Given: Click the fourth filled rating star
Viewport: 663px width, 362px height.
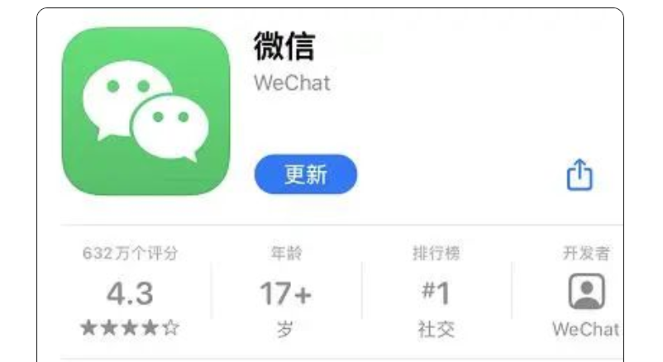Looking at the screenshot, I should click(150, 328).
